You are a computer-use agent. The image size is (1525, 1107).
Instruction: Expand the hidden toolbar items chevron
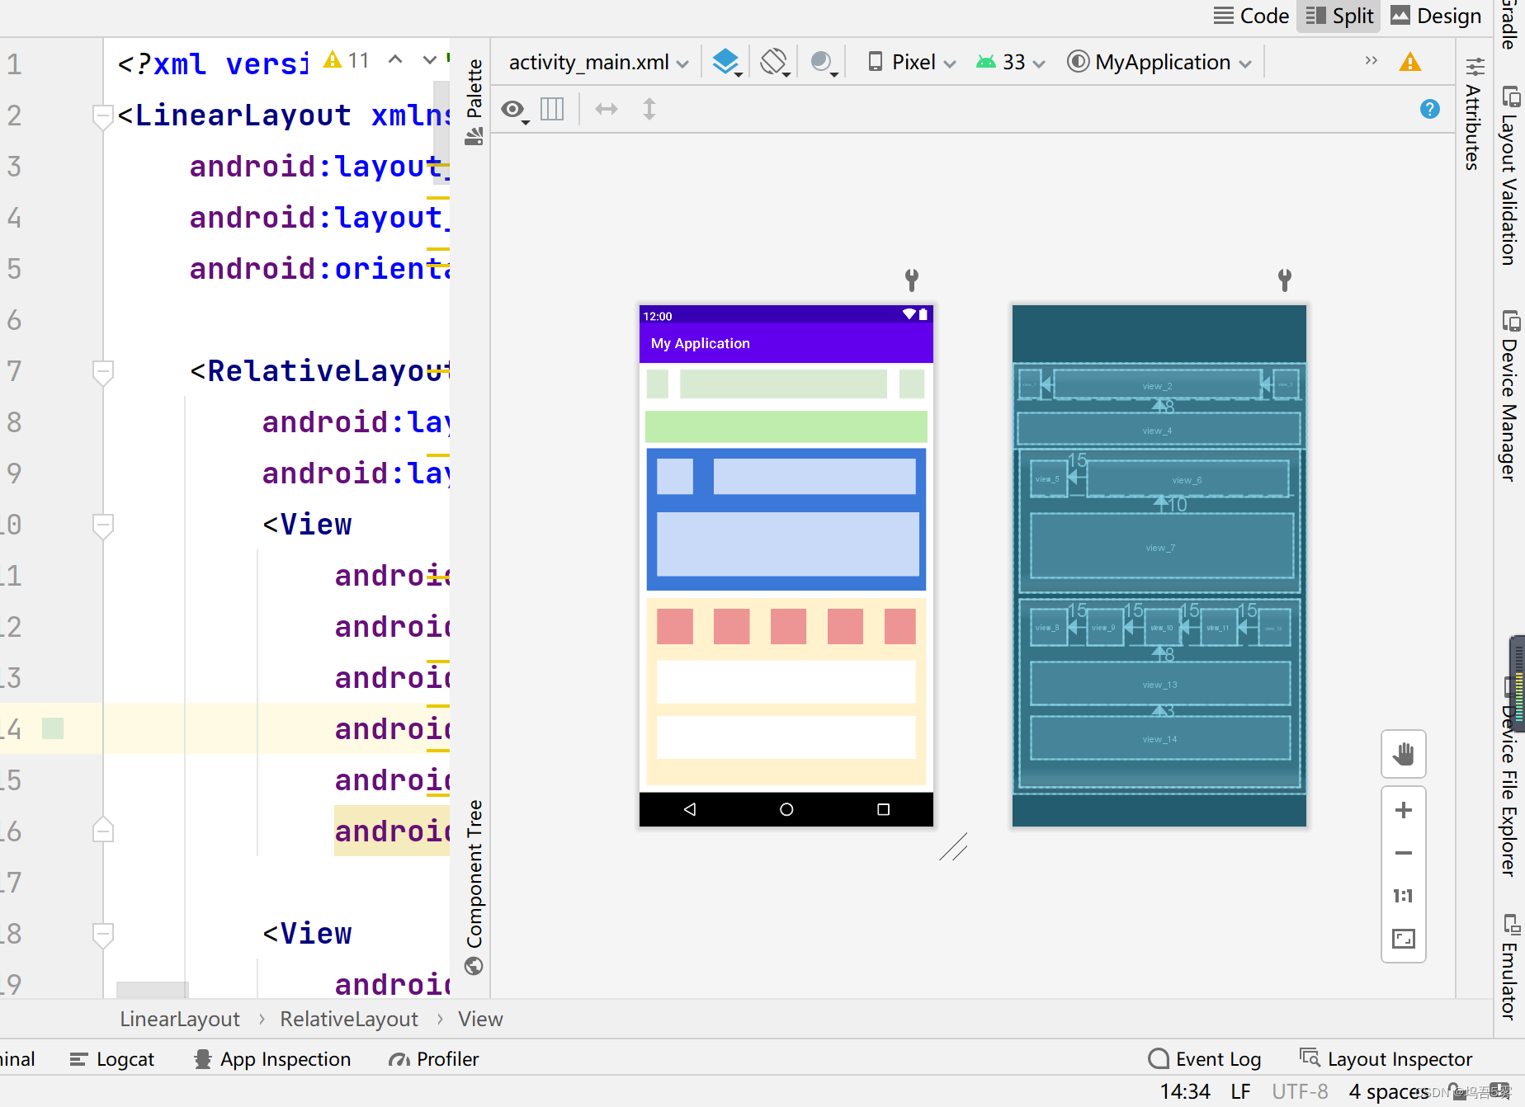pyautogui.click(x=1371, y=60)
